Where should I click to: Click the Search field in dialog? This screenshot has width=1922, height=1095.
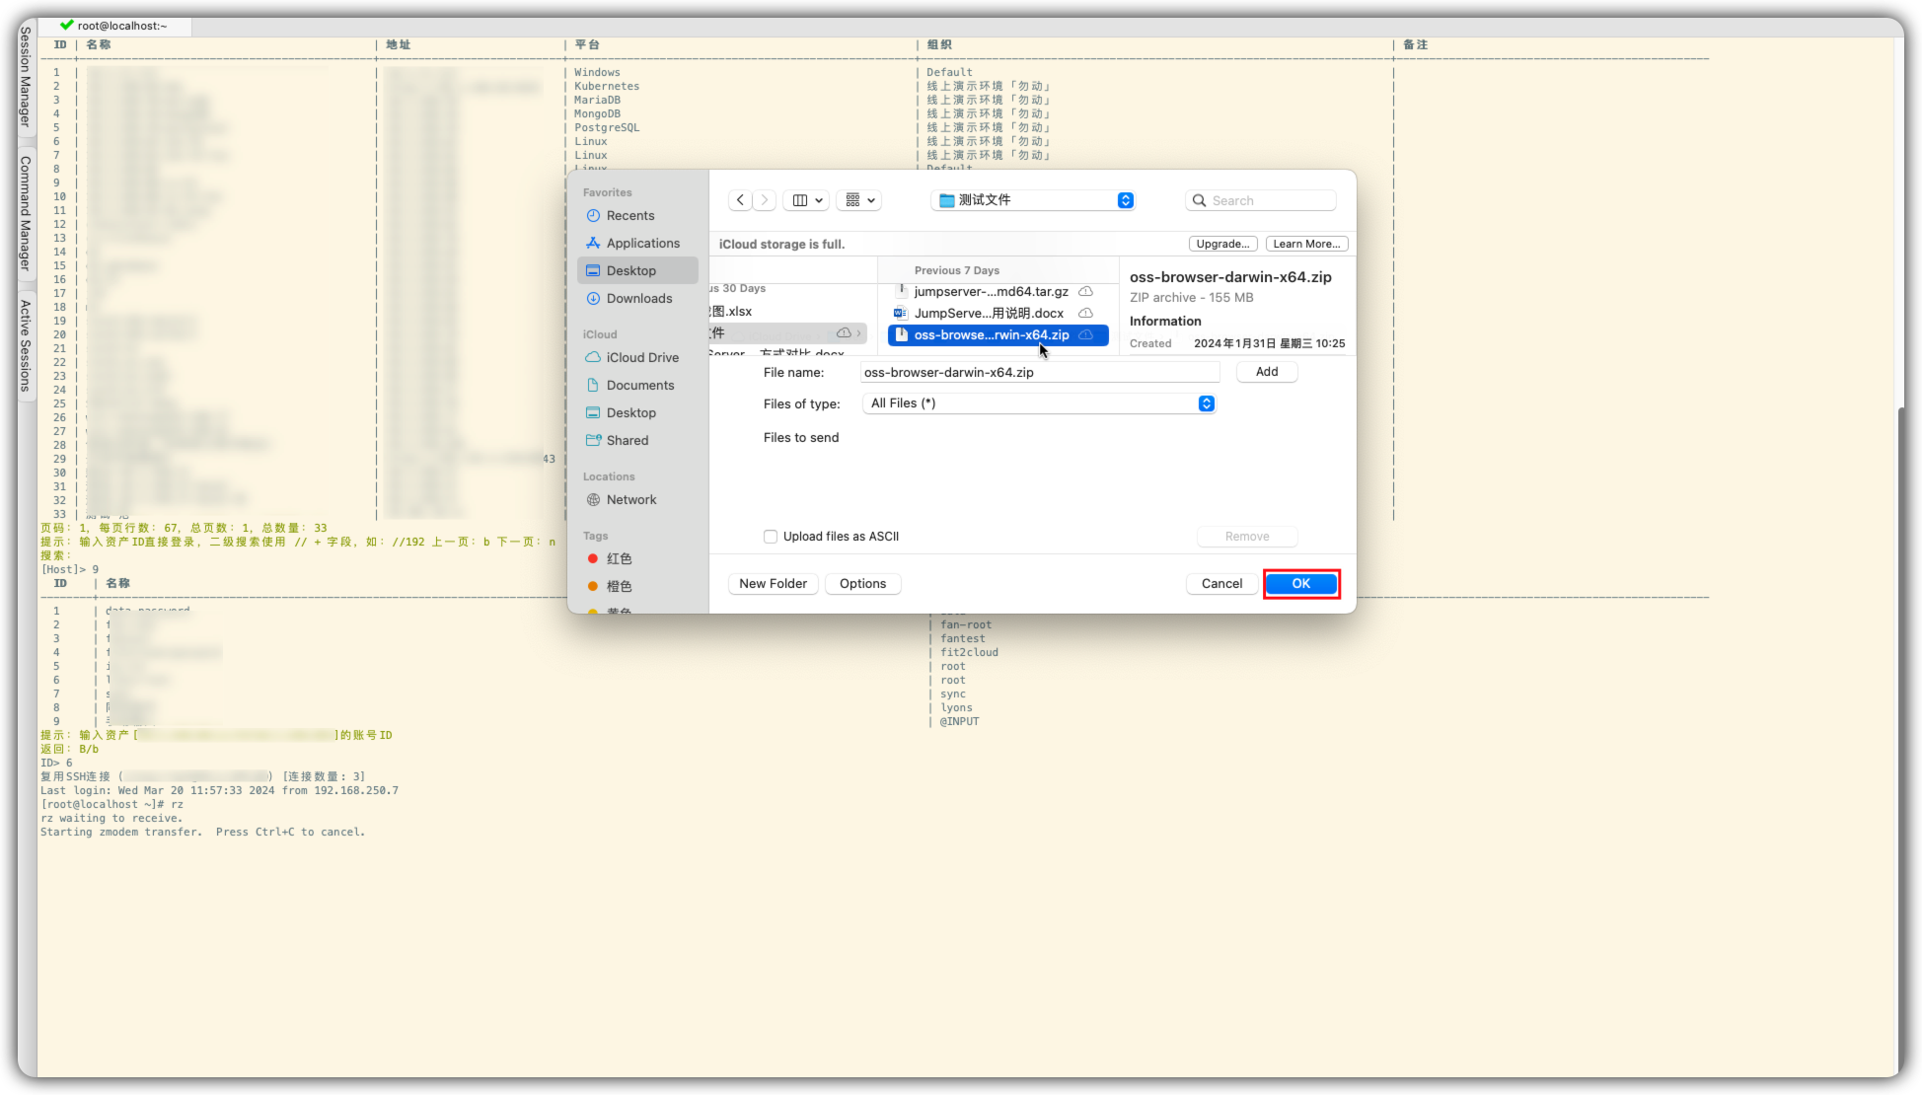[x=1261, y=200]
